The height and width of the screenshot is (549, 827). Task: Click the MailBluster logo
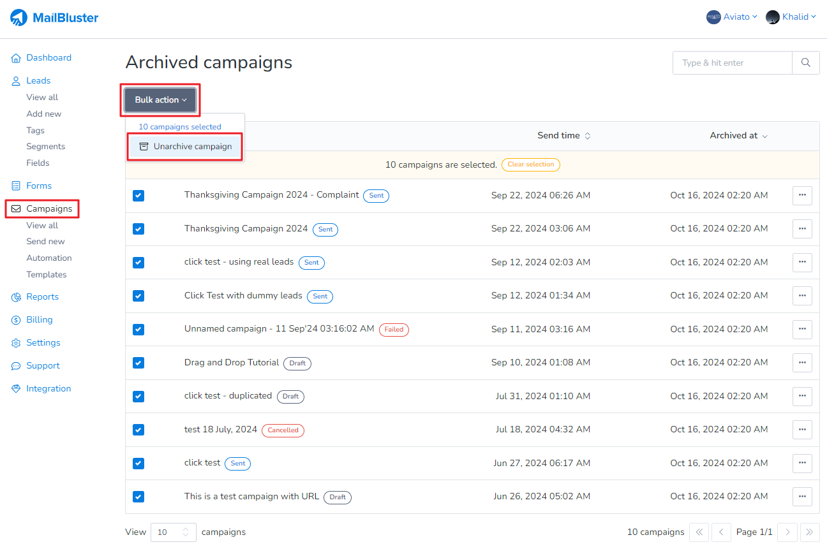[x=54, y=18]
